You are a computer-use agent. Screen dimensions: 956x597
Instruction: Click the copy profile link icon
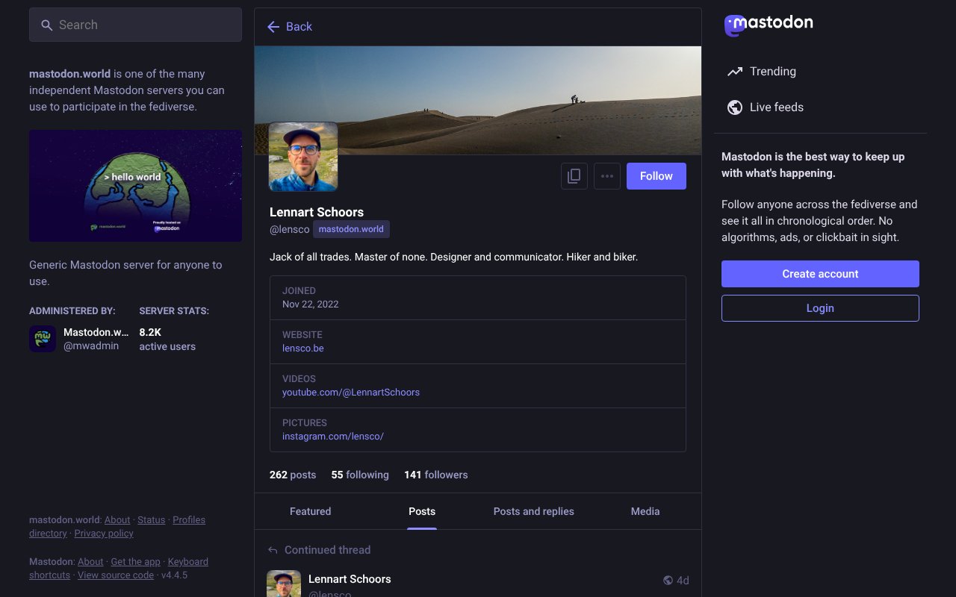[574, 176]
